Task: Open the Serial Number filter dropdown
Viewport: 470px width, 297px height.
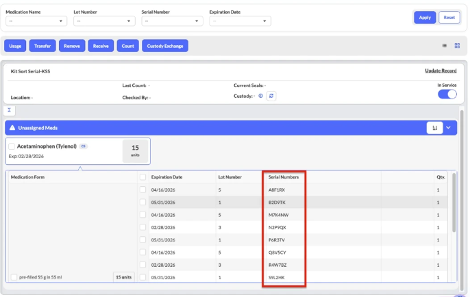Action: 171,21
